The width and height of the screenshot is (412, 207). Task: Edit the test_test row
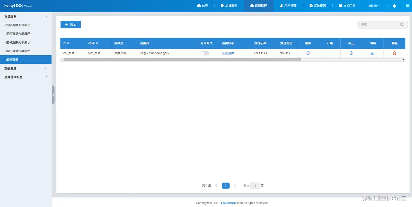(x=373, y=53)
